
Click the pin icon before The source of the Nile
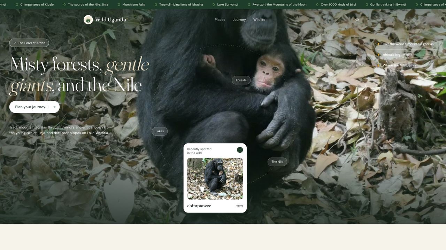[64, 5]
